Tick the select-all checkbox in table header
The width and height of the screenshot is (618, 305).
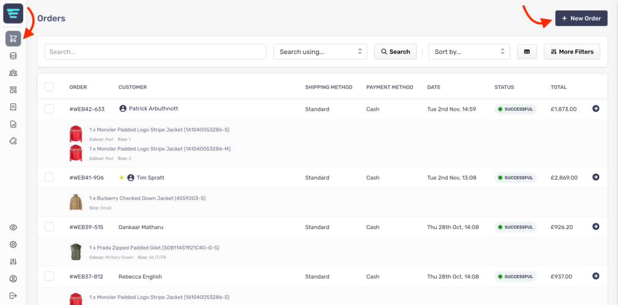(x=49, y=87)
